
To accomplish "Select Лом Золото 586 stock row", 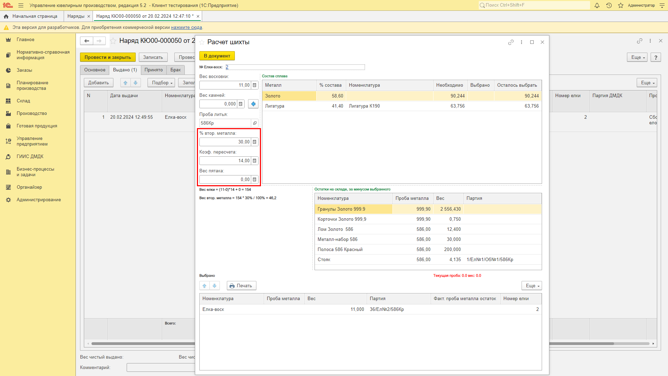I will [x=428, y=229].
